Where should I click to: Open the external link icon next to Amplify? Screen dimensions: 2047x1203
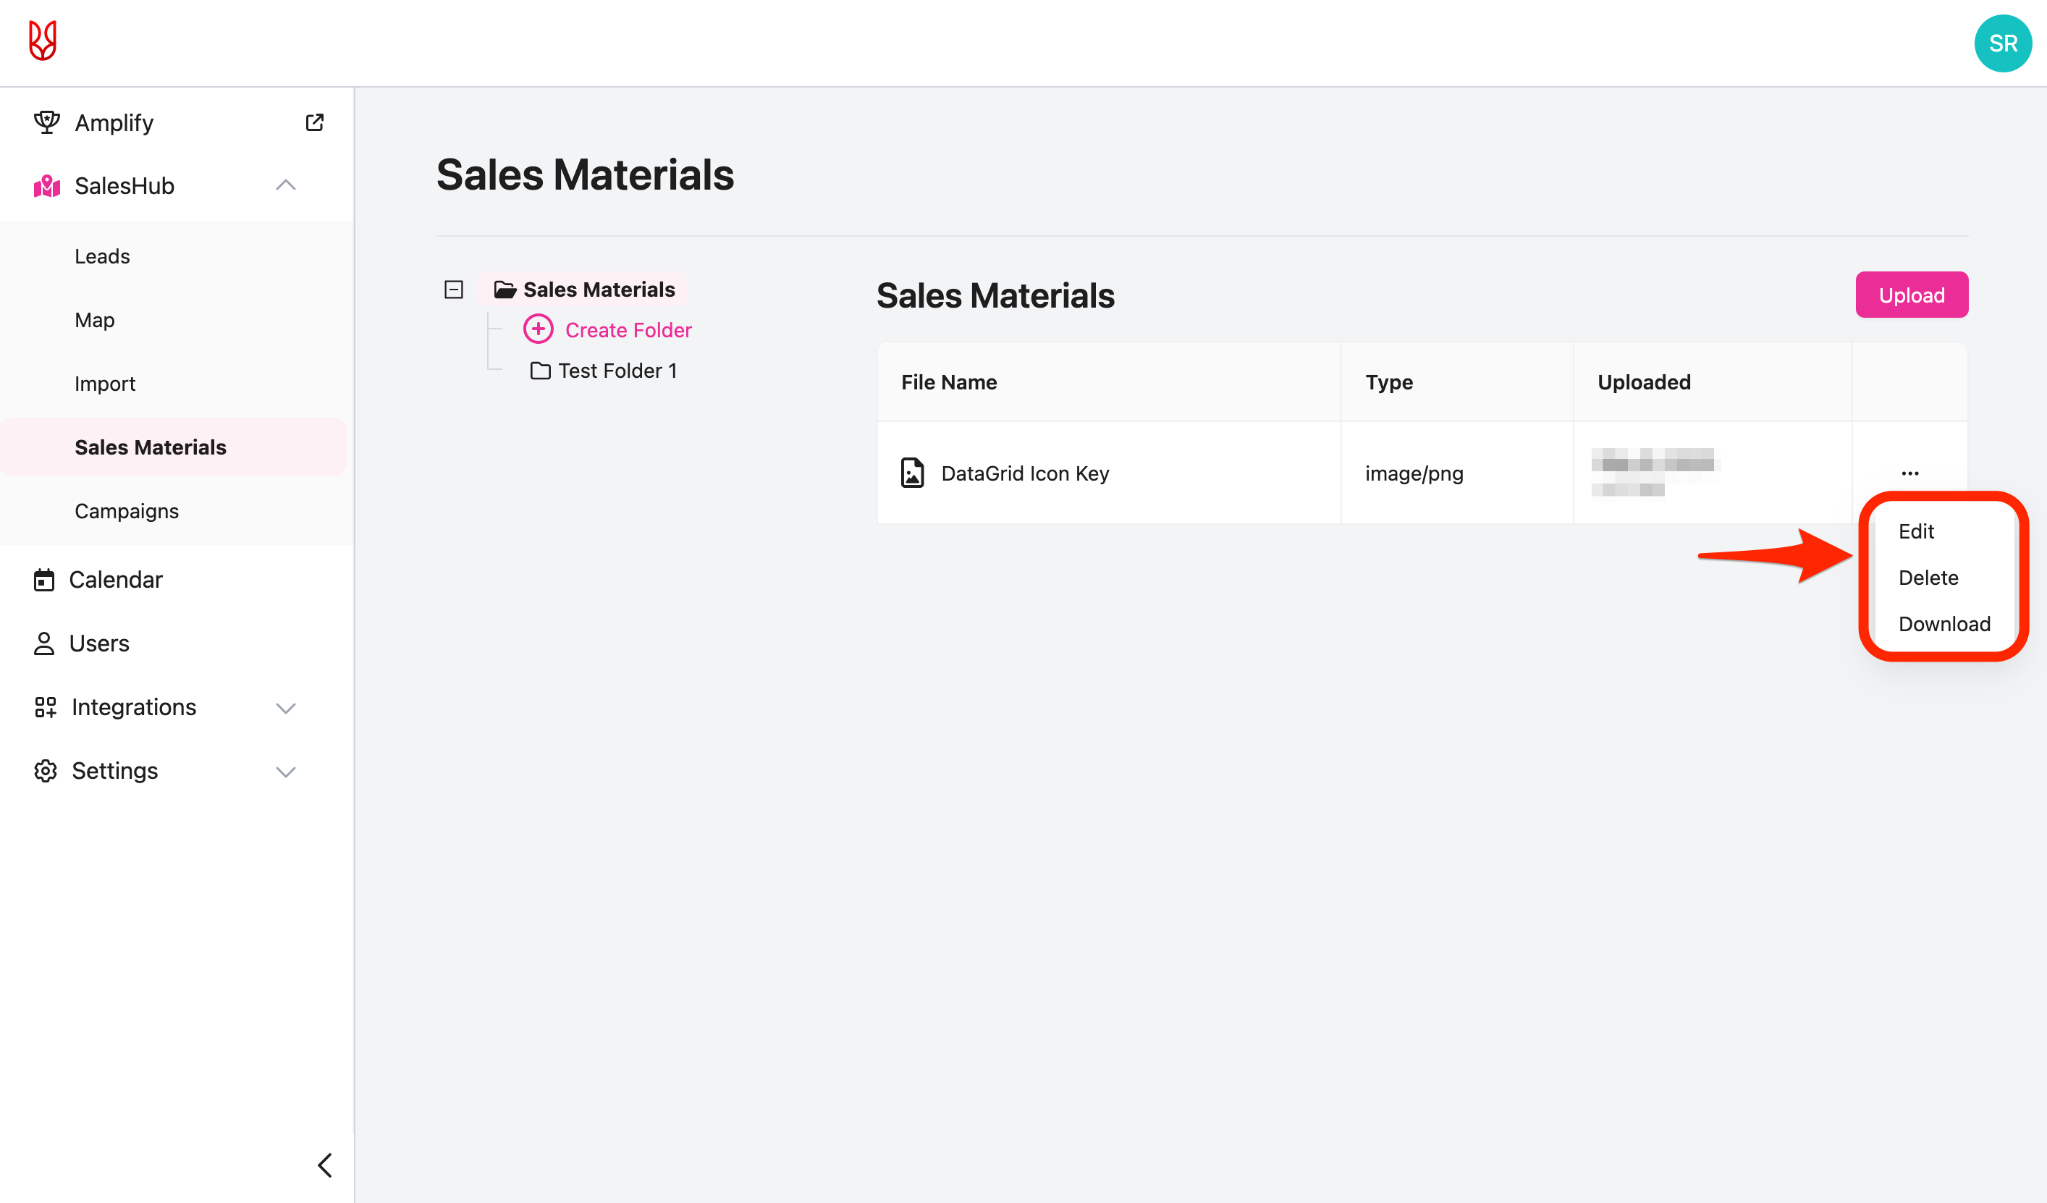[x=315, y=122]
